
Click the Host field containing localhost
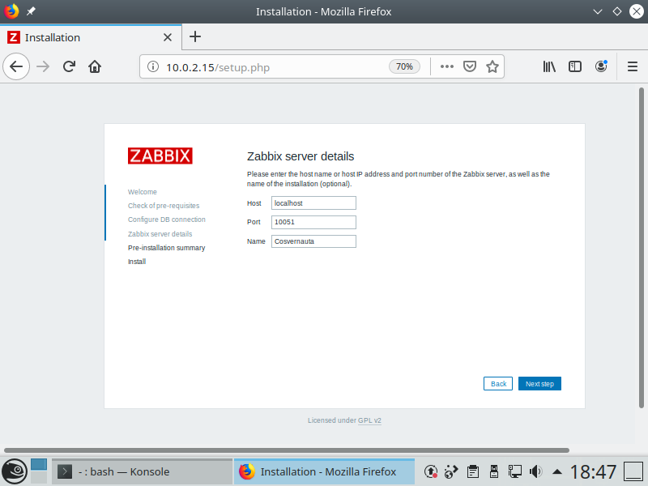[313, 203]
